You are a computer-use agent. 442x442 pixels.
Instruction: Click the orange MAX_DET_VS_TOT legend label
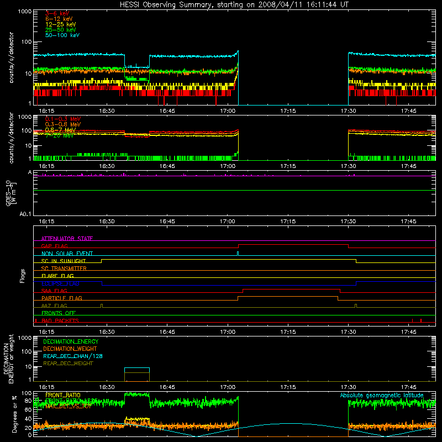click(x=69, y=406)
